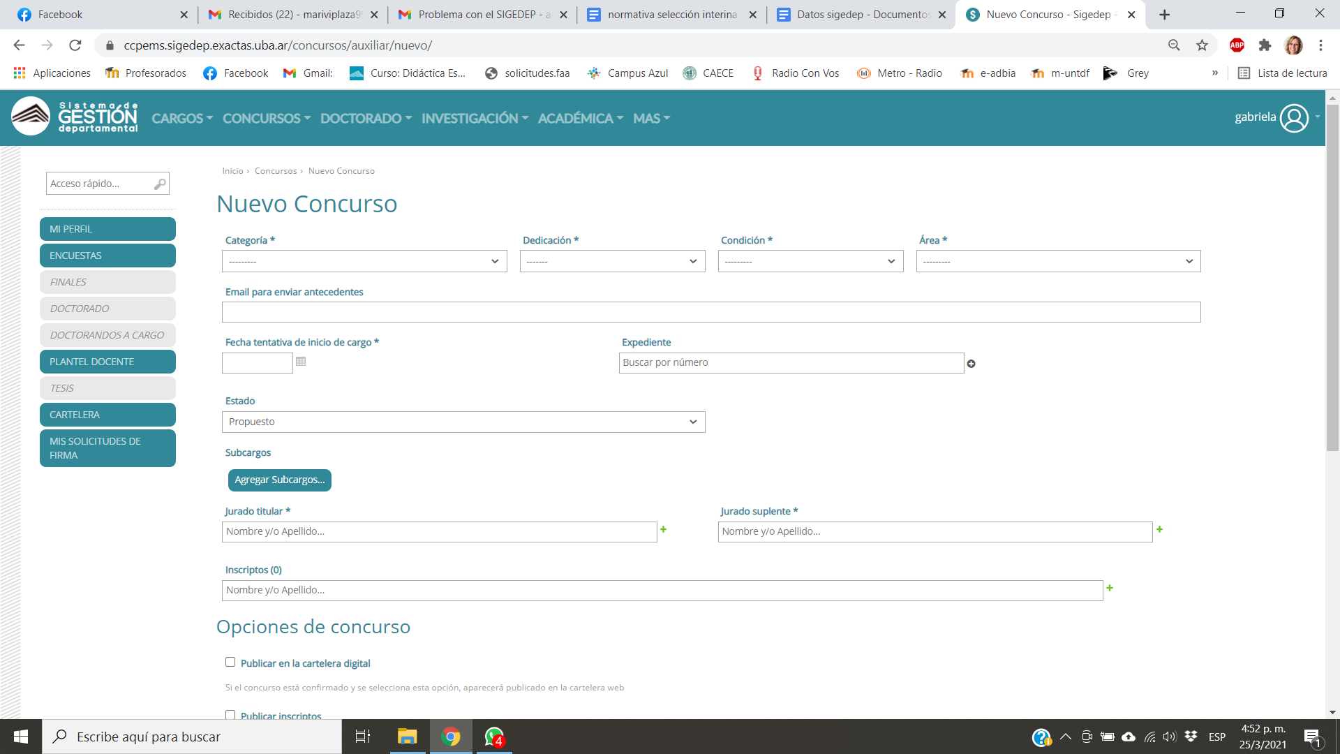Click the volume tray icon
This screenshot has height=754, width=1340.
click(x=1170, y=737)
